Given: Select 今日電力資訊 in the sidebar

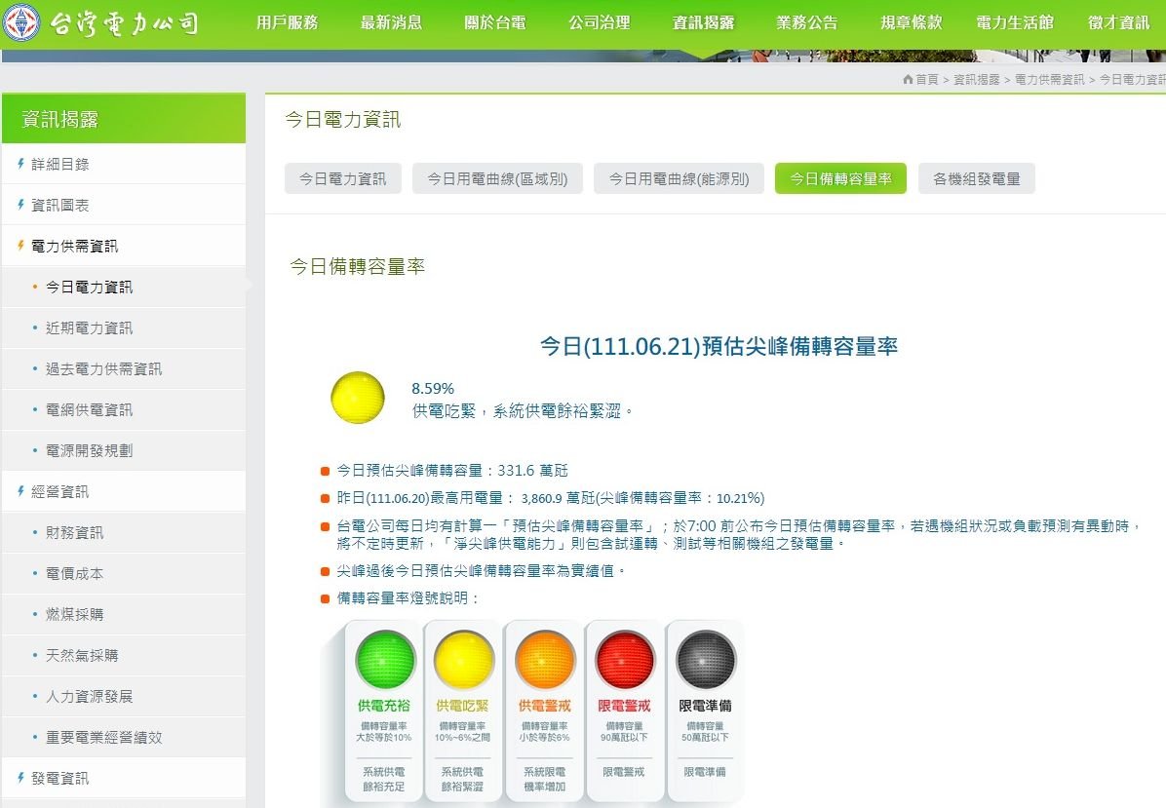Looking at the screenshot, I should pos(124,287).
